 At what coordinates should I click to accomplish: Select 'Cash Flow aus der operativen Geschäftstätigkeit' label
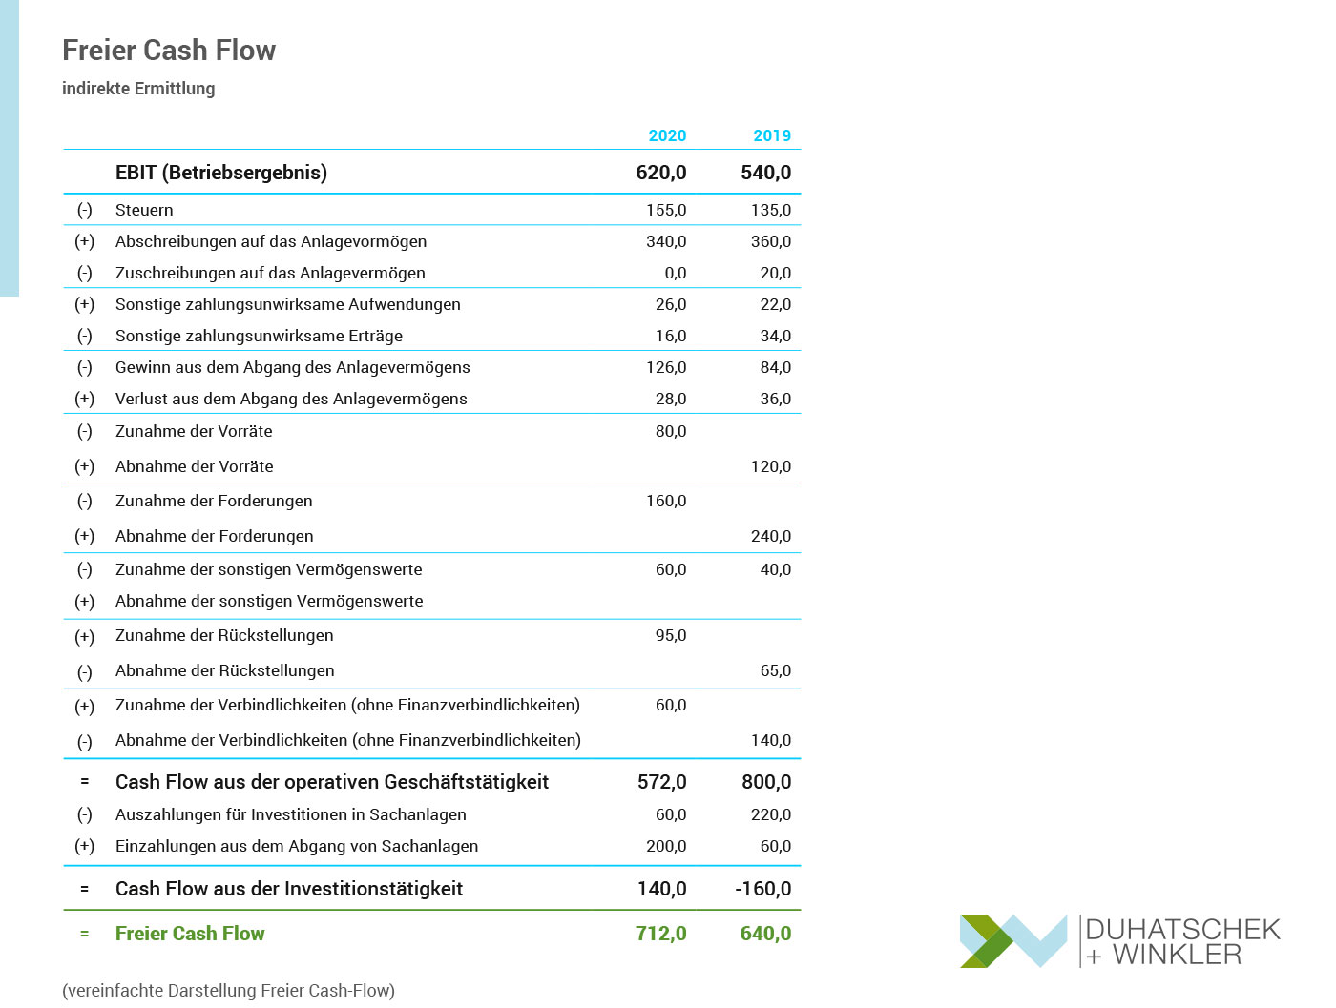(x=331, y=782)
